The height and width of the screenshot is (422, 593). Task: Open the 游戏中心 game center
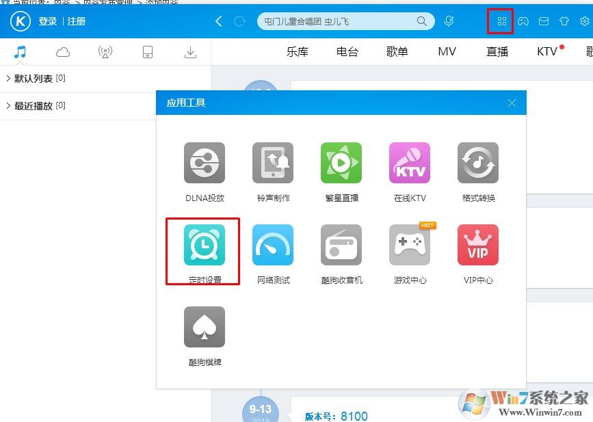tap(410, 245)
